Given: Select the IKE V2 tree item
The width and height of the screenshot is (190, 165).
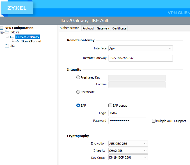Looking at the screenshot, I should click(15, 32).
